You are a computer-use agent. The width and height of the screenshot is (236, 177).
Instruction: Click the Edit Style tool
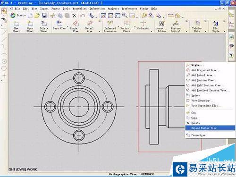click(x=216, y=27)
